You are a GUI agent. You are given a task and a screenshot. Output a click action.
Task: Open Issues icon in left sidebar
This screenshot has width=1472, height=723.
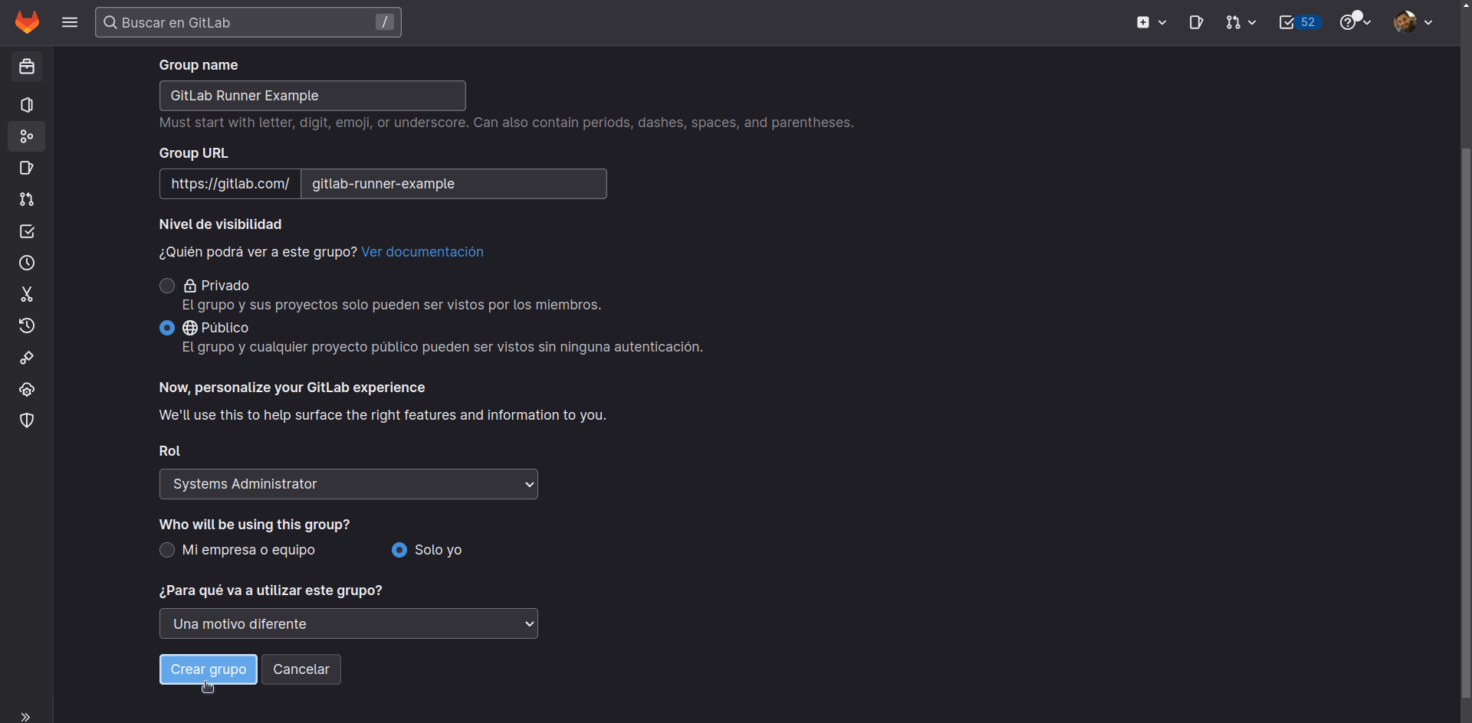tap(27, 168)
